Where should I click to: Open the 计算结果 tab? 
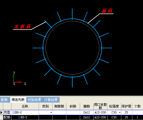[x=51, y=100]
